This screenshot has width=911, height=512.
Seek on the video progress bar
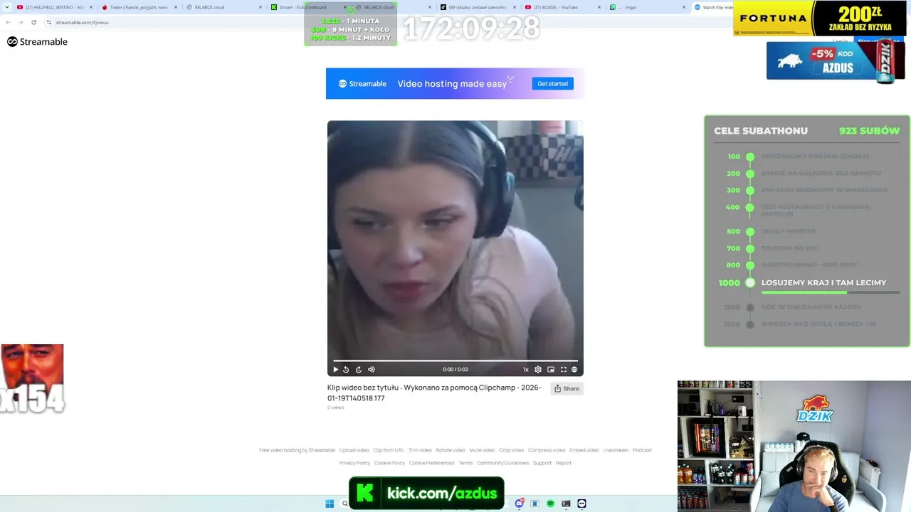tap(455, 361)
